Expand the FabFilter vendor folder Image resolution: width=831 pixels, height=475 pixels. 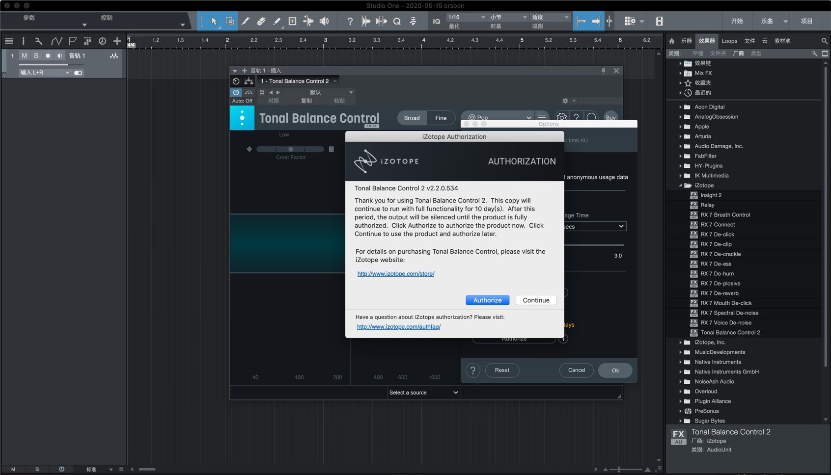click(x=680, y=156)
